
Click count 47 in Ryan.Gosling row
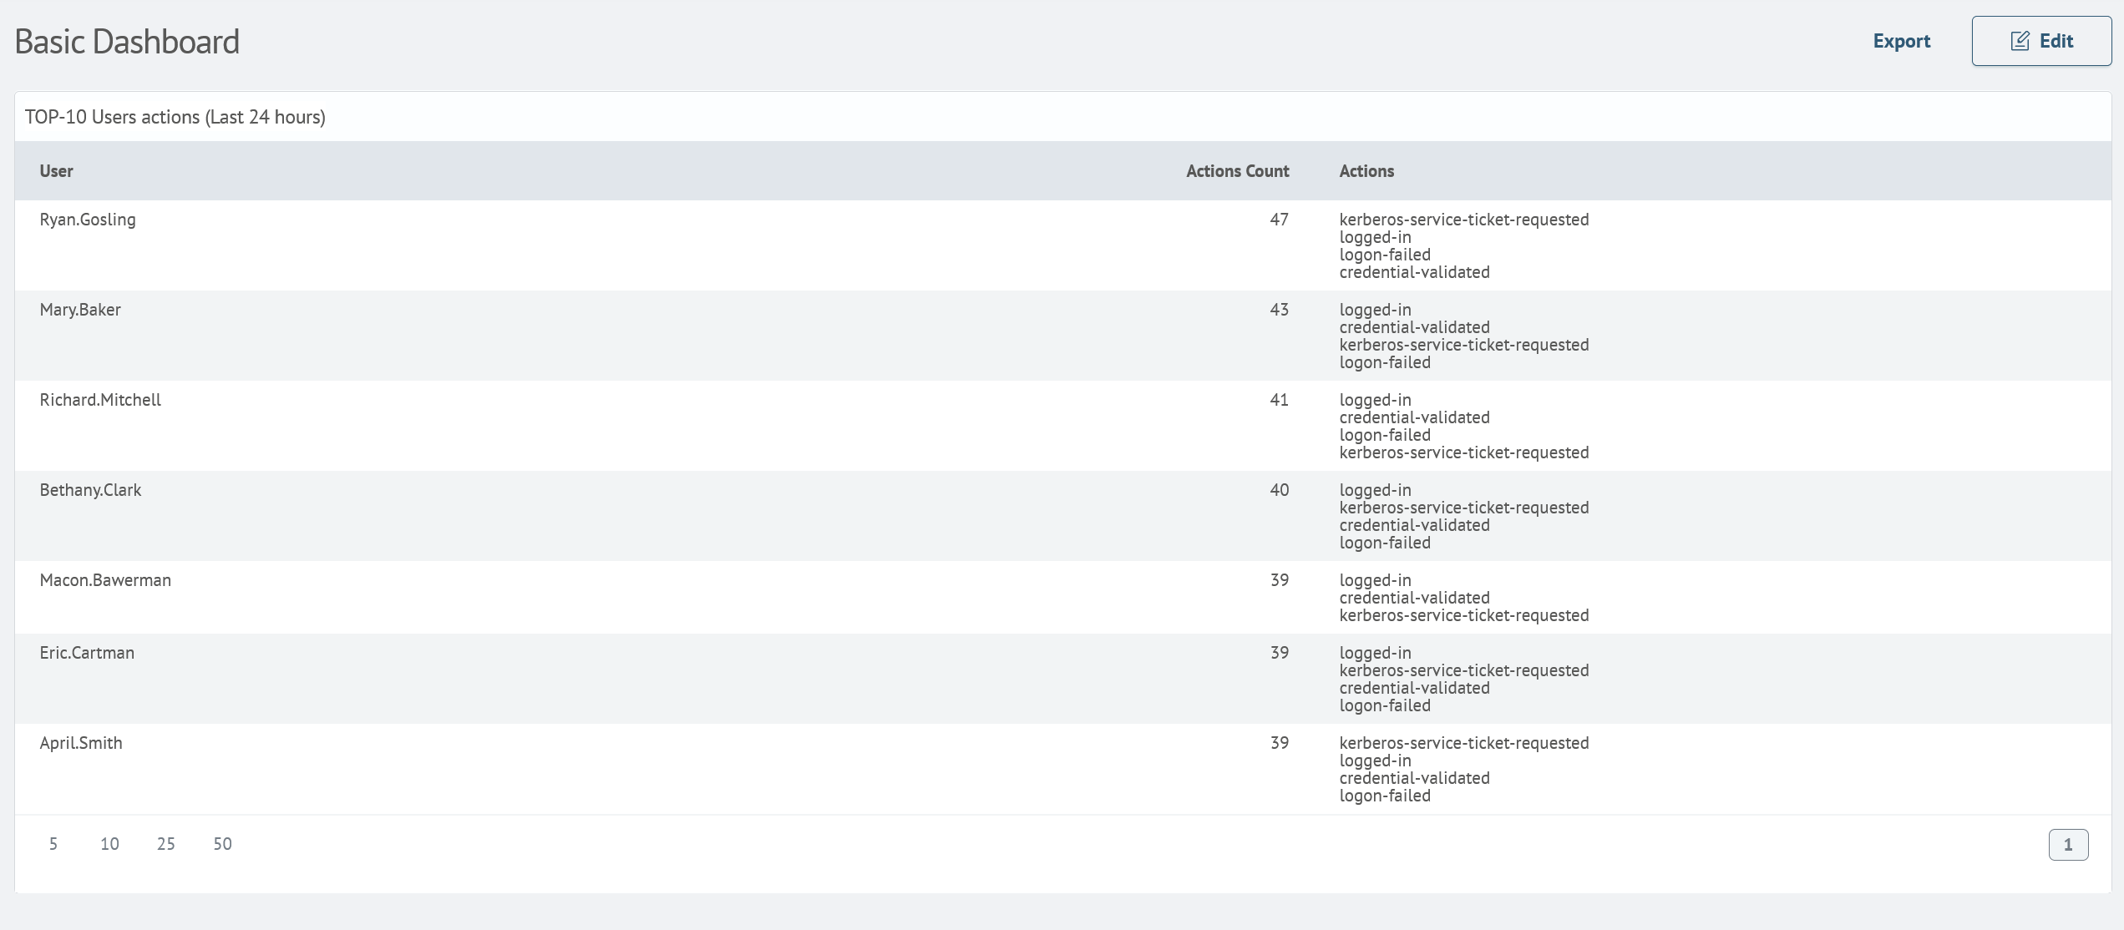(1280, 220)
